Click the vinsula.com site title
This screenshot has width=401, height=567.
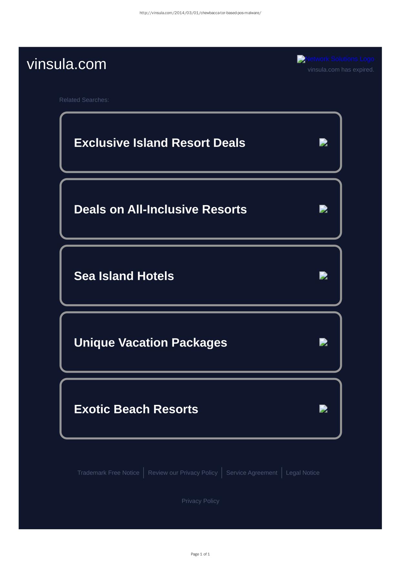(x=67, y=64)
